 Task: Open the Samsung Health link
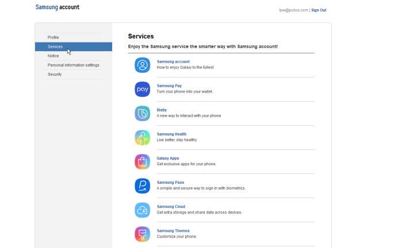pyautogui.click(x=171, y=134)
